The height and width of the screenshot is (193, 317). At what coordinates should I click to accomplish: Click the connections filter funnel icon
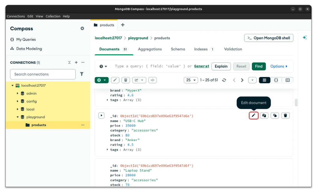82,74
